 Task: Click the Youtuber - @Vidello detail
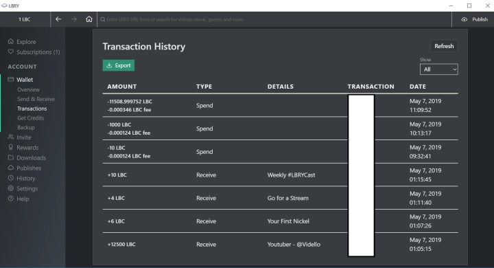tap(294, 245)
